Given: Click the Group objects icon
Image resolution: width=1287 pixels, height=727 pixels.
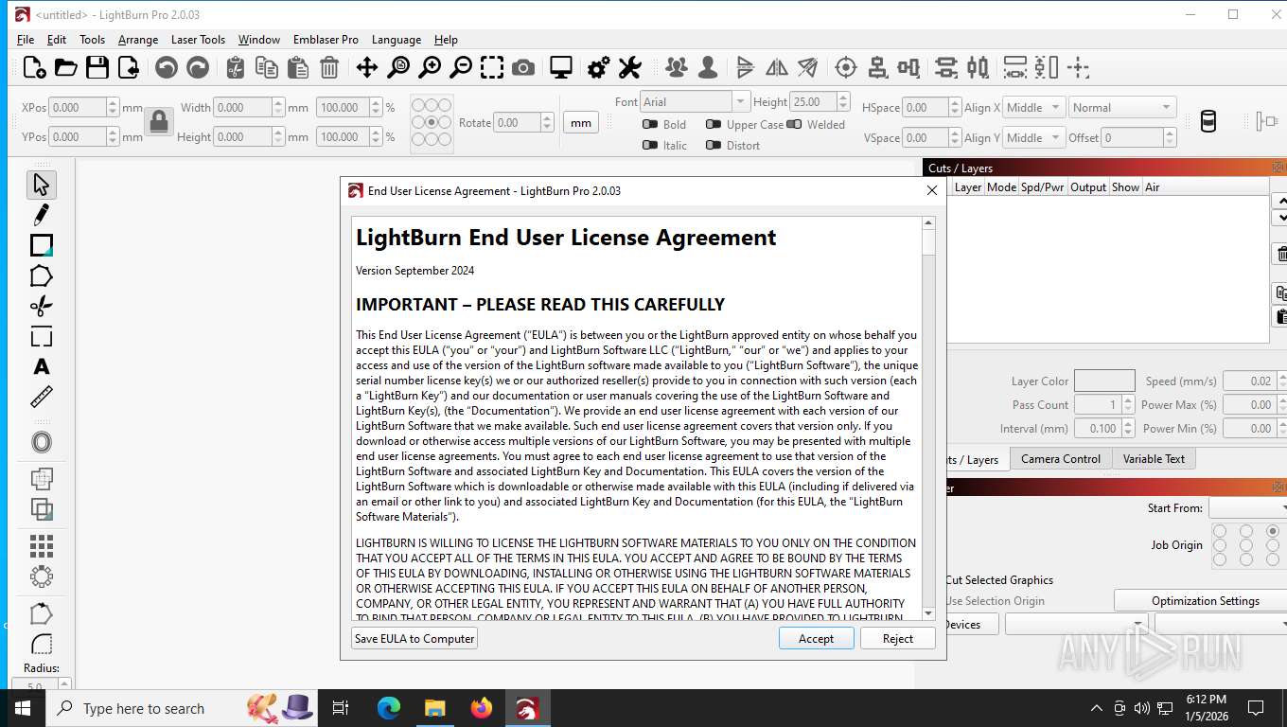Looking at the screenshot, I should [x=677, y=67].
